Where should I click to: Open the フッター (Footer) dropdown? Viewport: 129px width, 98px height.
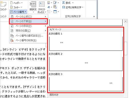pos(16,7)
